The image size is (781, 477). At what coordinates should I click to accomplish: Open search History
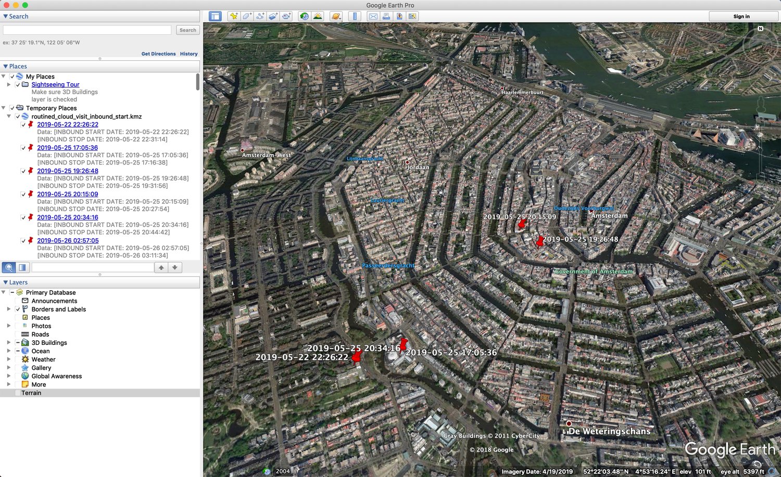tap(189, 54)
